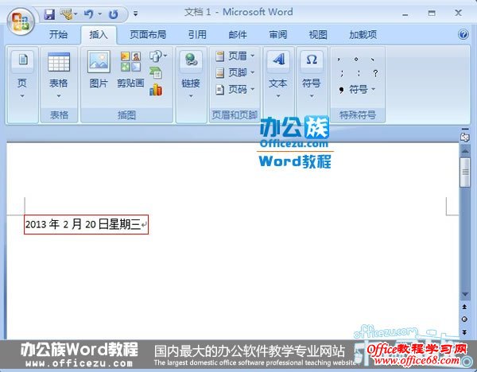This screenshot has width=477, height=372.
Task: Switch to the 审阅 tab
Action: [x=278, y=34]
